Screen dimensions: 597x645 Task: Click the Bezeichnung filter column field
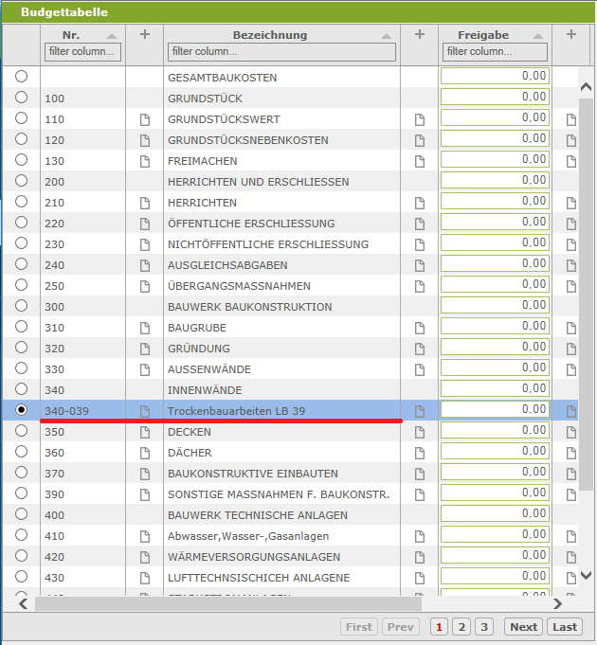(x=281, y=51)
